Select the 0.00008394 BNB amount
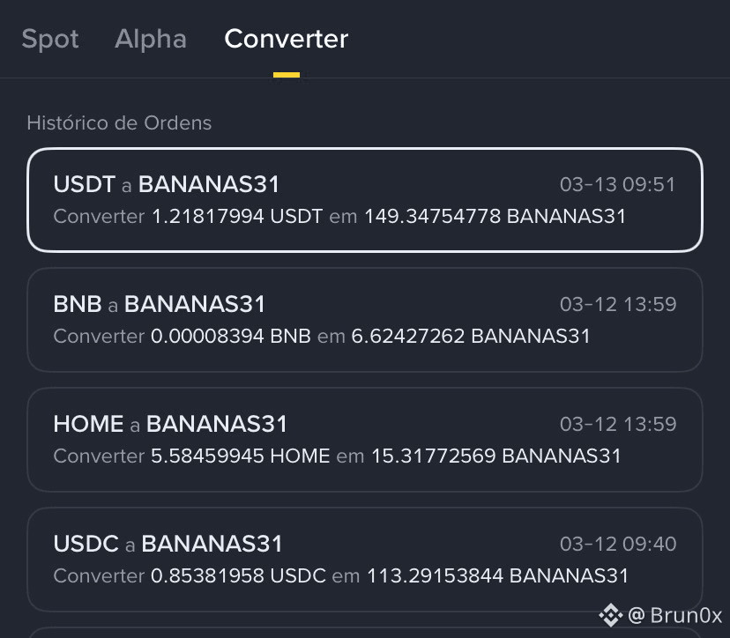The image size is (730, 638). click(231, 336)
